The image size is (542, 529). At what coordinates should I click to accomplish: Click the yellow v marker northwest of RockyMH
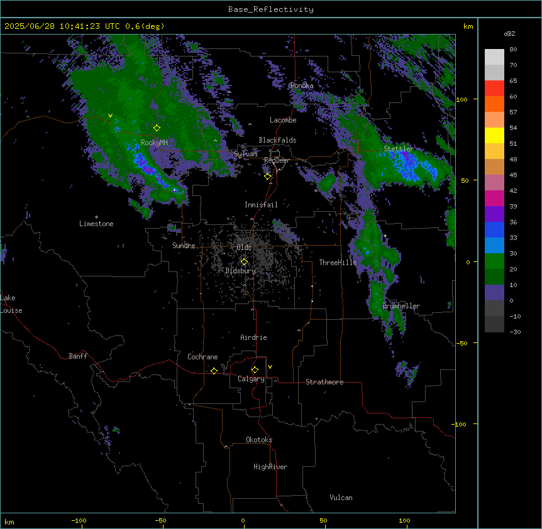[x=110, y=116]
